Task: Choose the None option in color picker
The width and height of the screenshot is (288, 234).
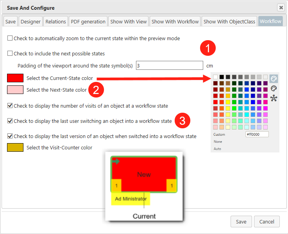Action: [217, 142]
